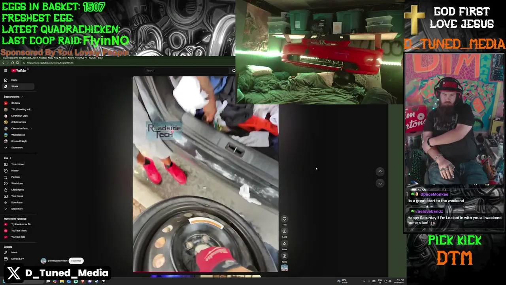Open taskbar clock and date
This screenshot has height=285, width=506.
[x=398, y=281]
